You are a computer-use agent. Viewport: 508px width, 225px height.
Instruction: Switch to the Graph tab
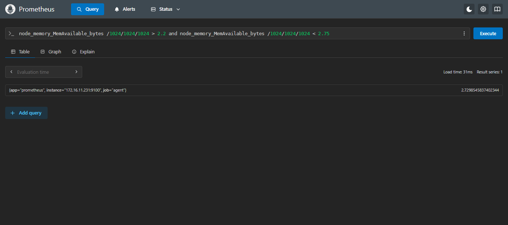coord(51,52)
